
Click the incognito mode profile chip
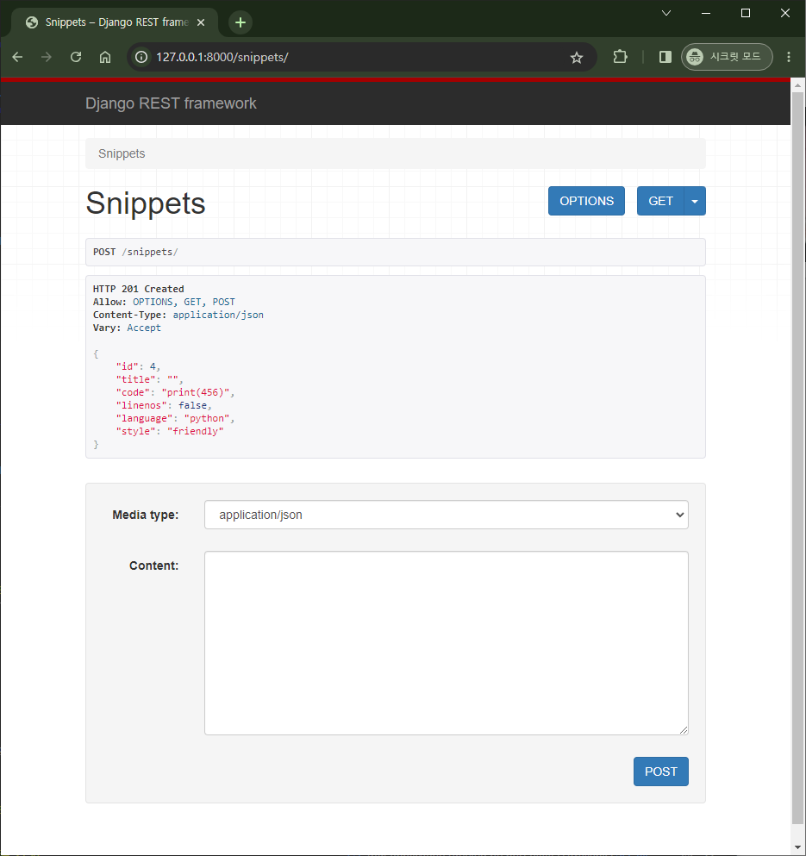coord(727,57)
